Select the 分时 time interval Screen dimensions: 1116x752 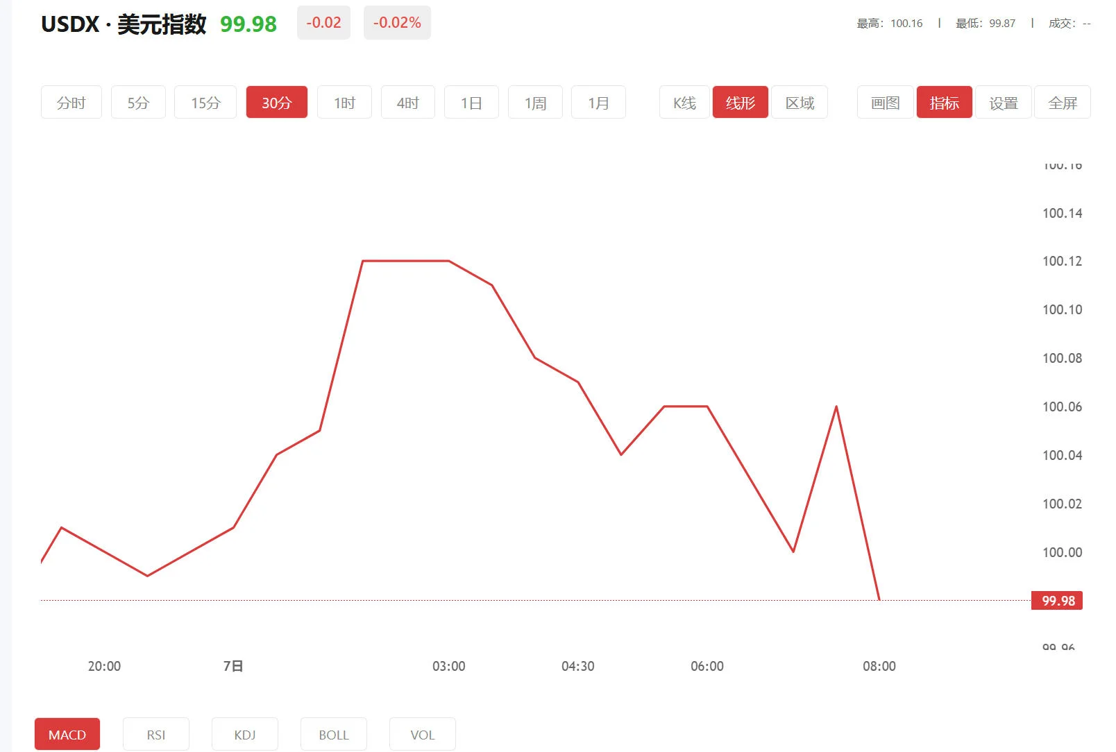(71, 103)
